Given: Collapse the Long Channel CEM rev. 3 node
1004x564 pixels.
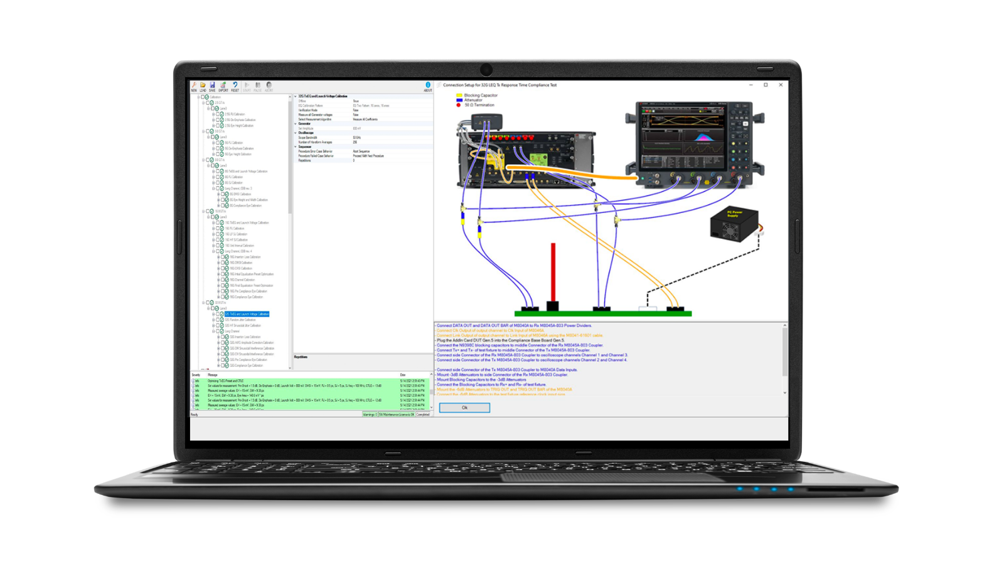Looking at the screenshot, I should (x=213, y=188).
